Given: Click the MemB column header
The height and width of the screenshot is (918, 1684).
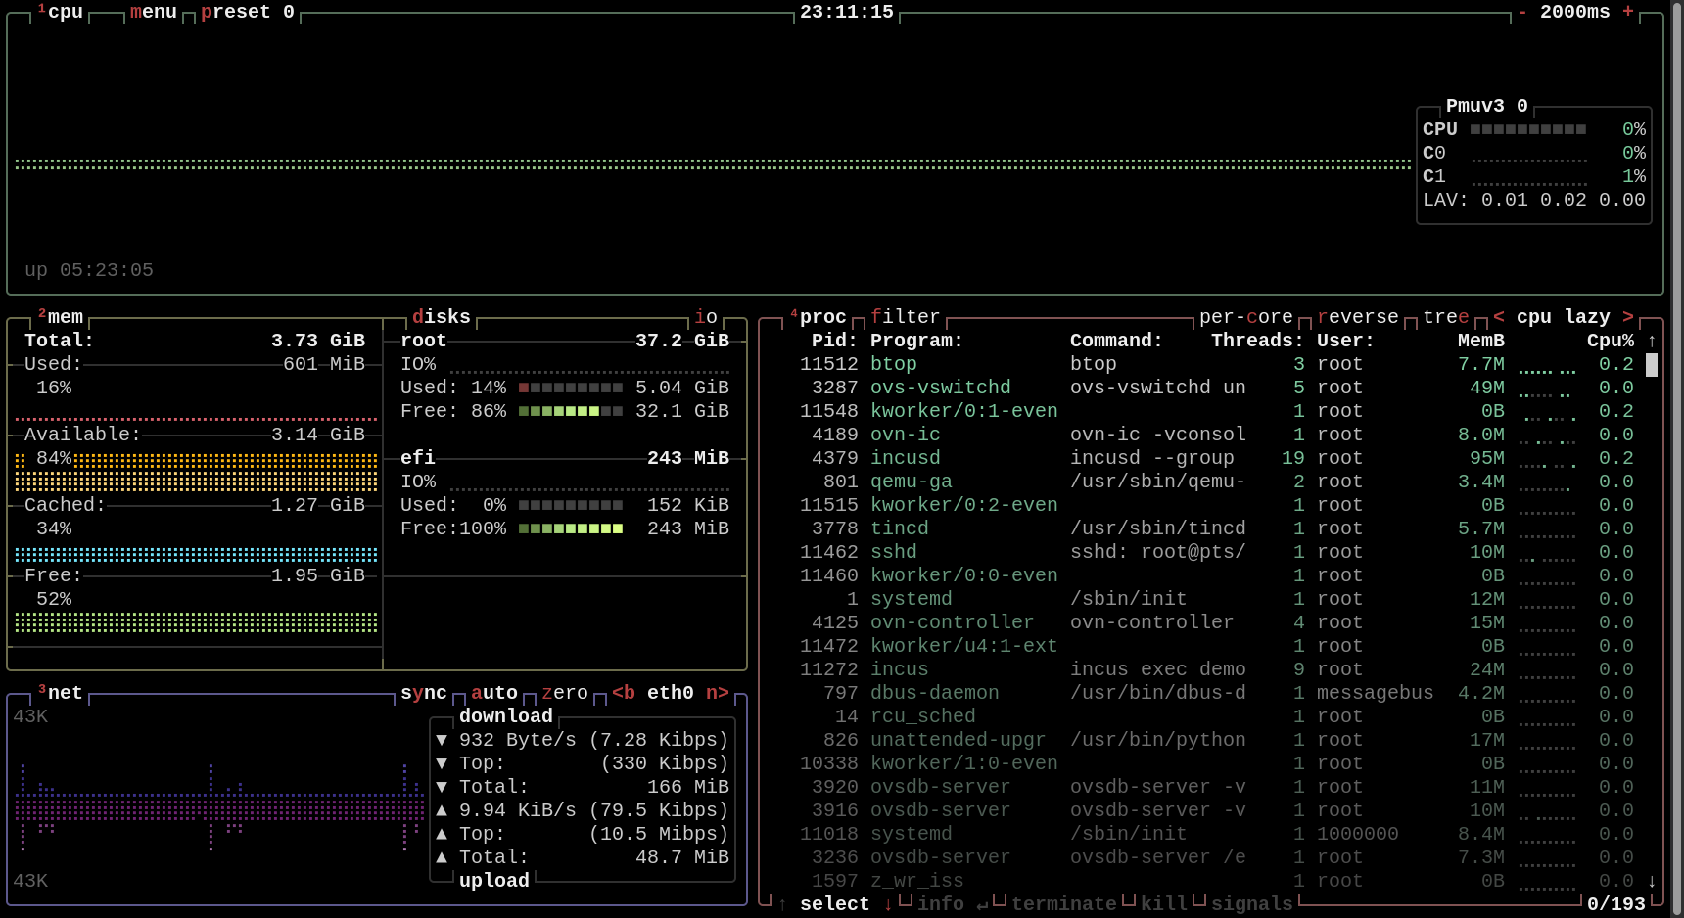Looking at the screenshot, I should tap(1481, 341).
